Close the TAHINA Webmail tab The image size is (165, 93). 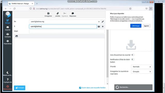(32, 4)
